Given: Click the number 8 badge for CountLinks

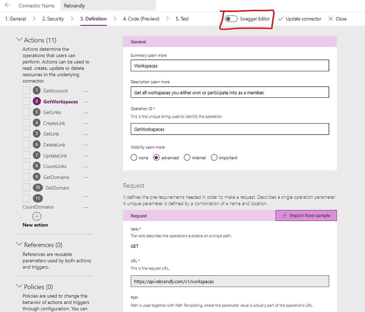Looking at the screenshot, I should [x=36, y=166].
